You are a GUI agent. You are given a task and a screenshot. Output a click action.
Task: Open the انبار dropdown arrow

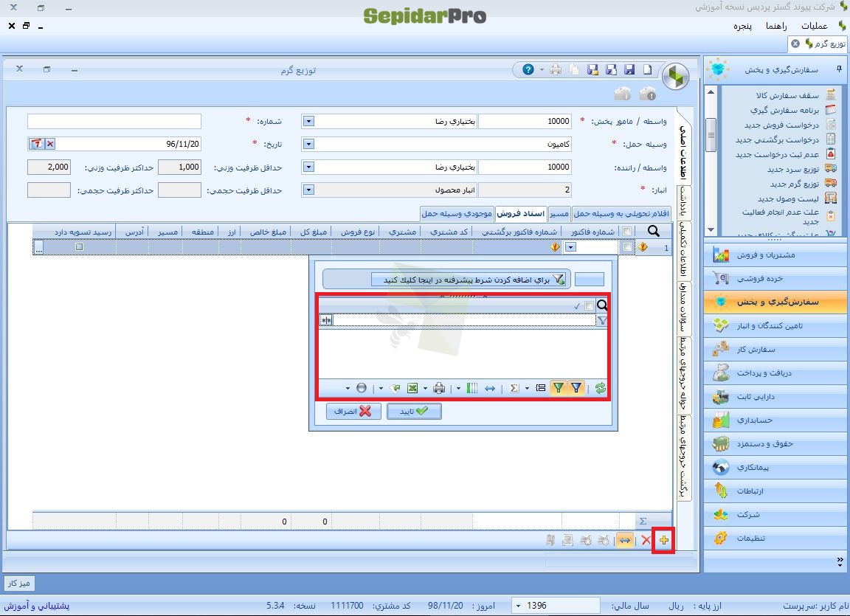pyautogui.click(x=308, y=190)
